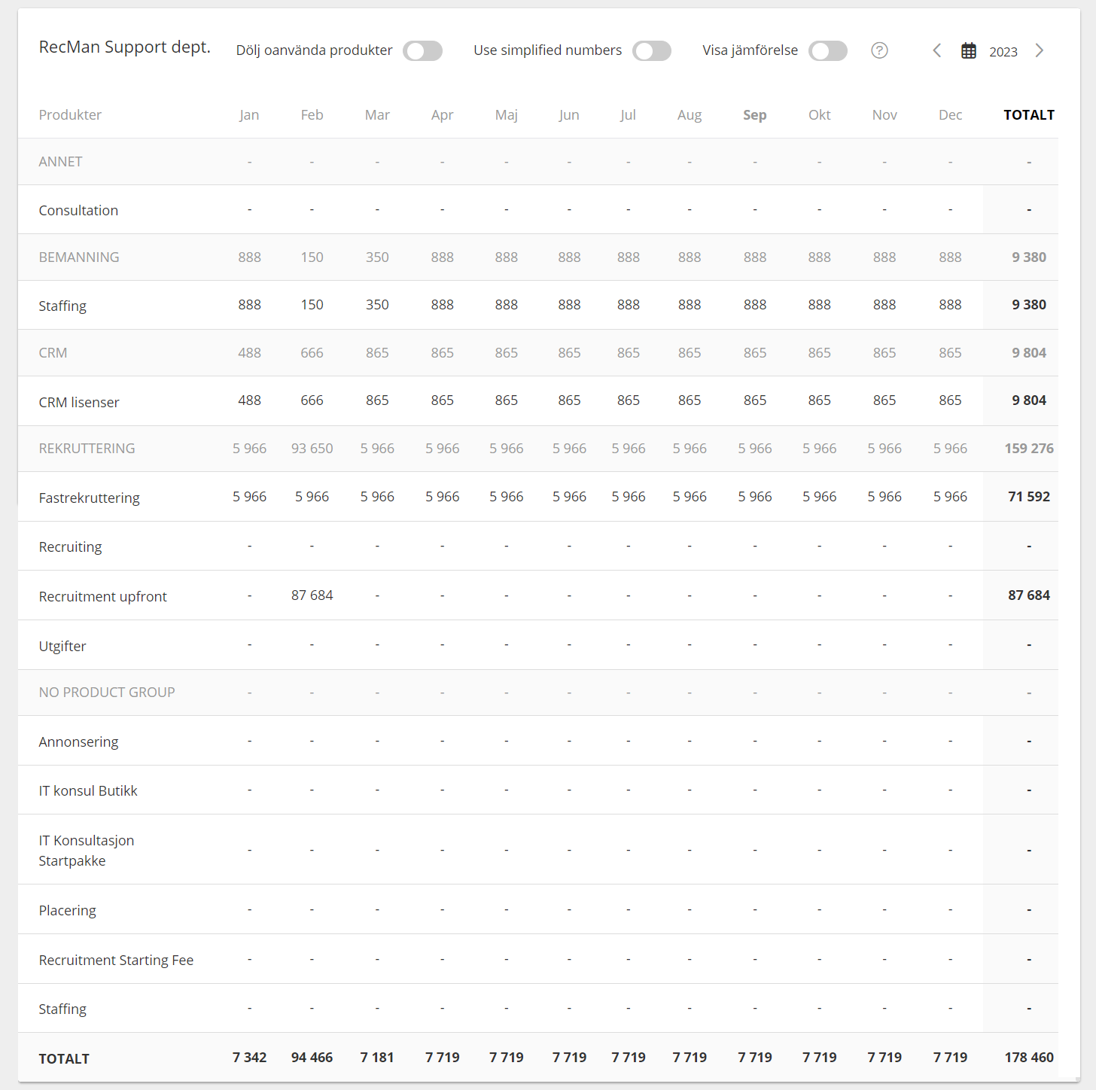Collapse the BEMANNING product group row
The height and width of the screenshot is (1090, 1096).
(x=79, y=257)
